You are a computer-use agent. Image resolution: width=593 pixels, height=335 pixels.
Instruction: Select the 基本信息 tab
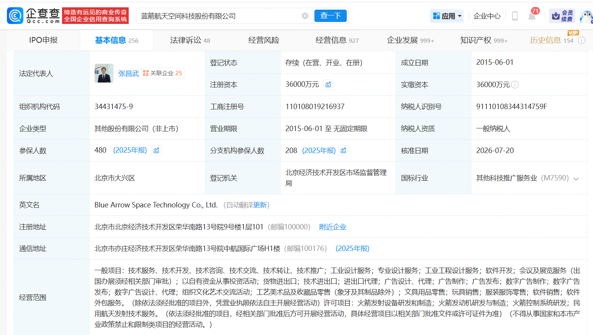116,40
